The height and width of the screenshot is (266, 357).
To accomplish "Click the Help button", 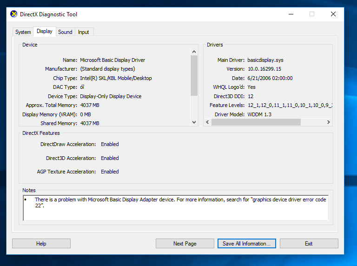I will [41, 244].
